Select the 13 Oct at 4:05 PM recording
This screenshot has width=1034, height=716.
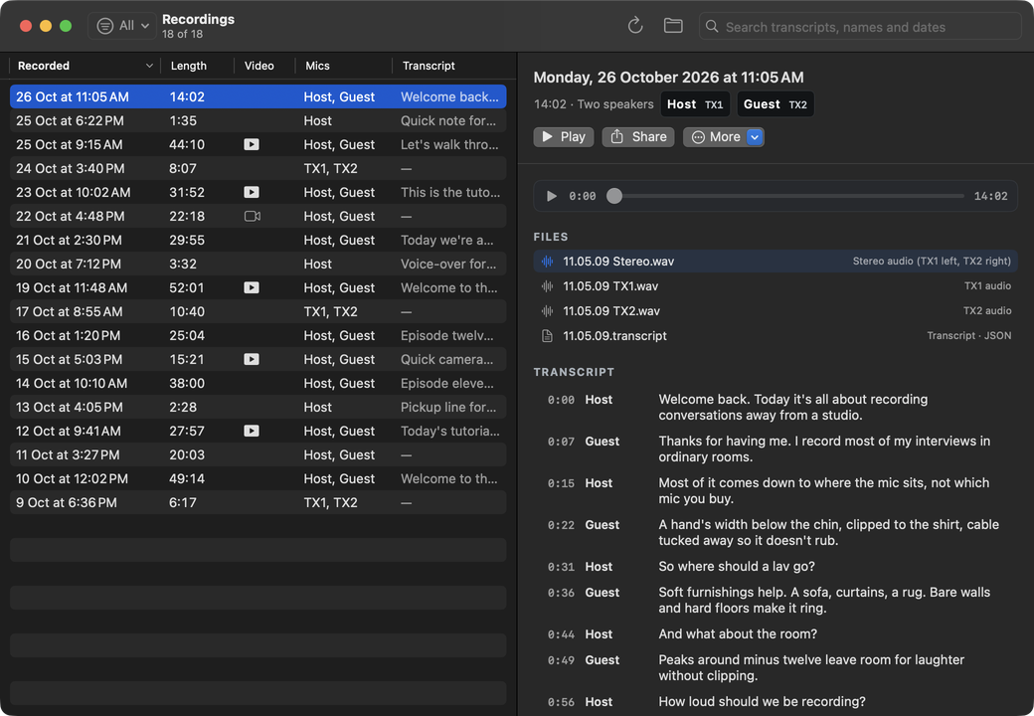coord(258,407)
